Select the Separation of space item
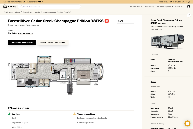The width and height of the screenshot is (193, 129). (20, 123)
